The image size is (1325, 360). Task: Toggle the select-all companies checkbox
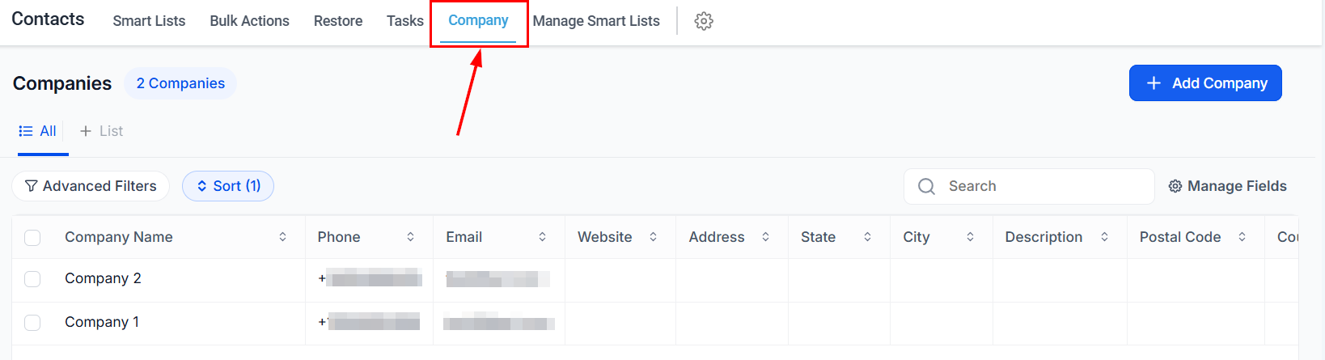click(32, 238)
